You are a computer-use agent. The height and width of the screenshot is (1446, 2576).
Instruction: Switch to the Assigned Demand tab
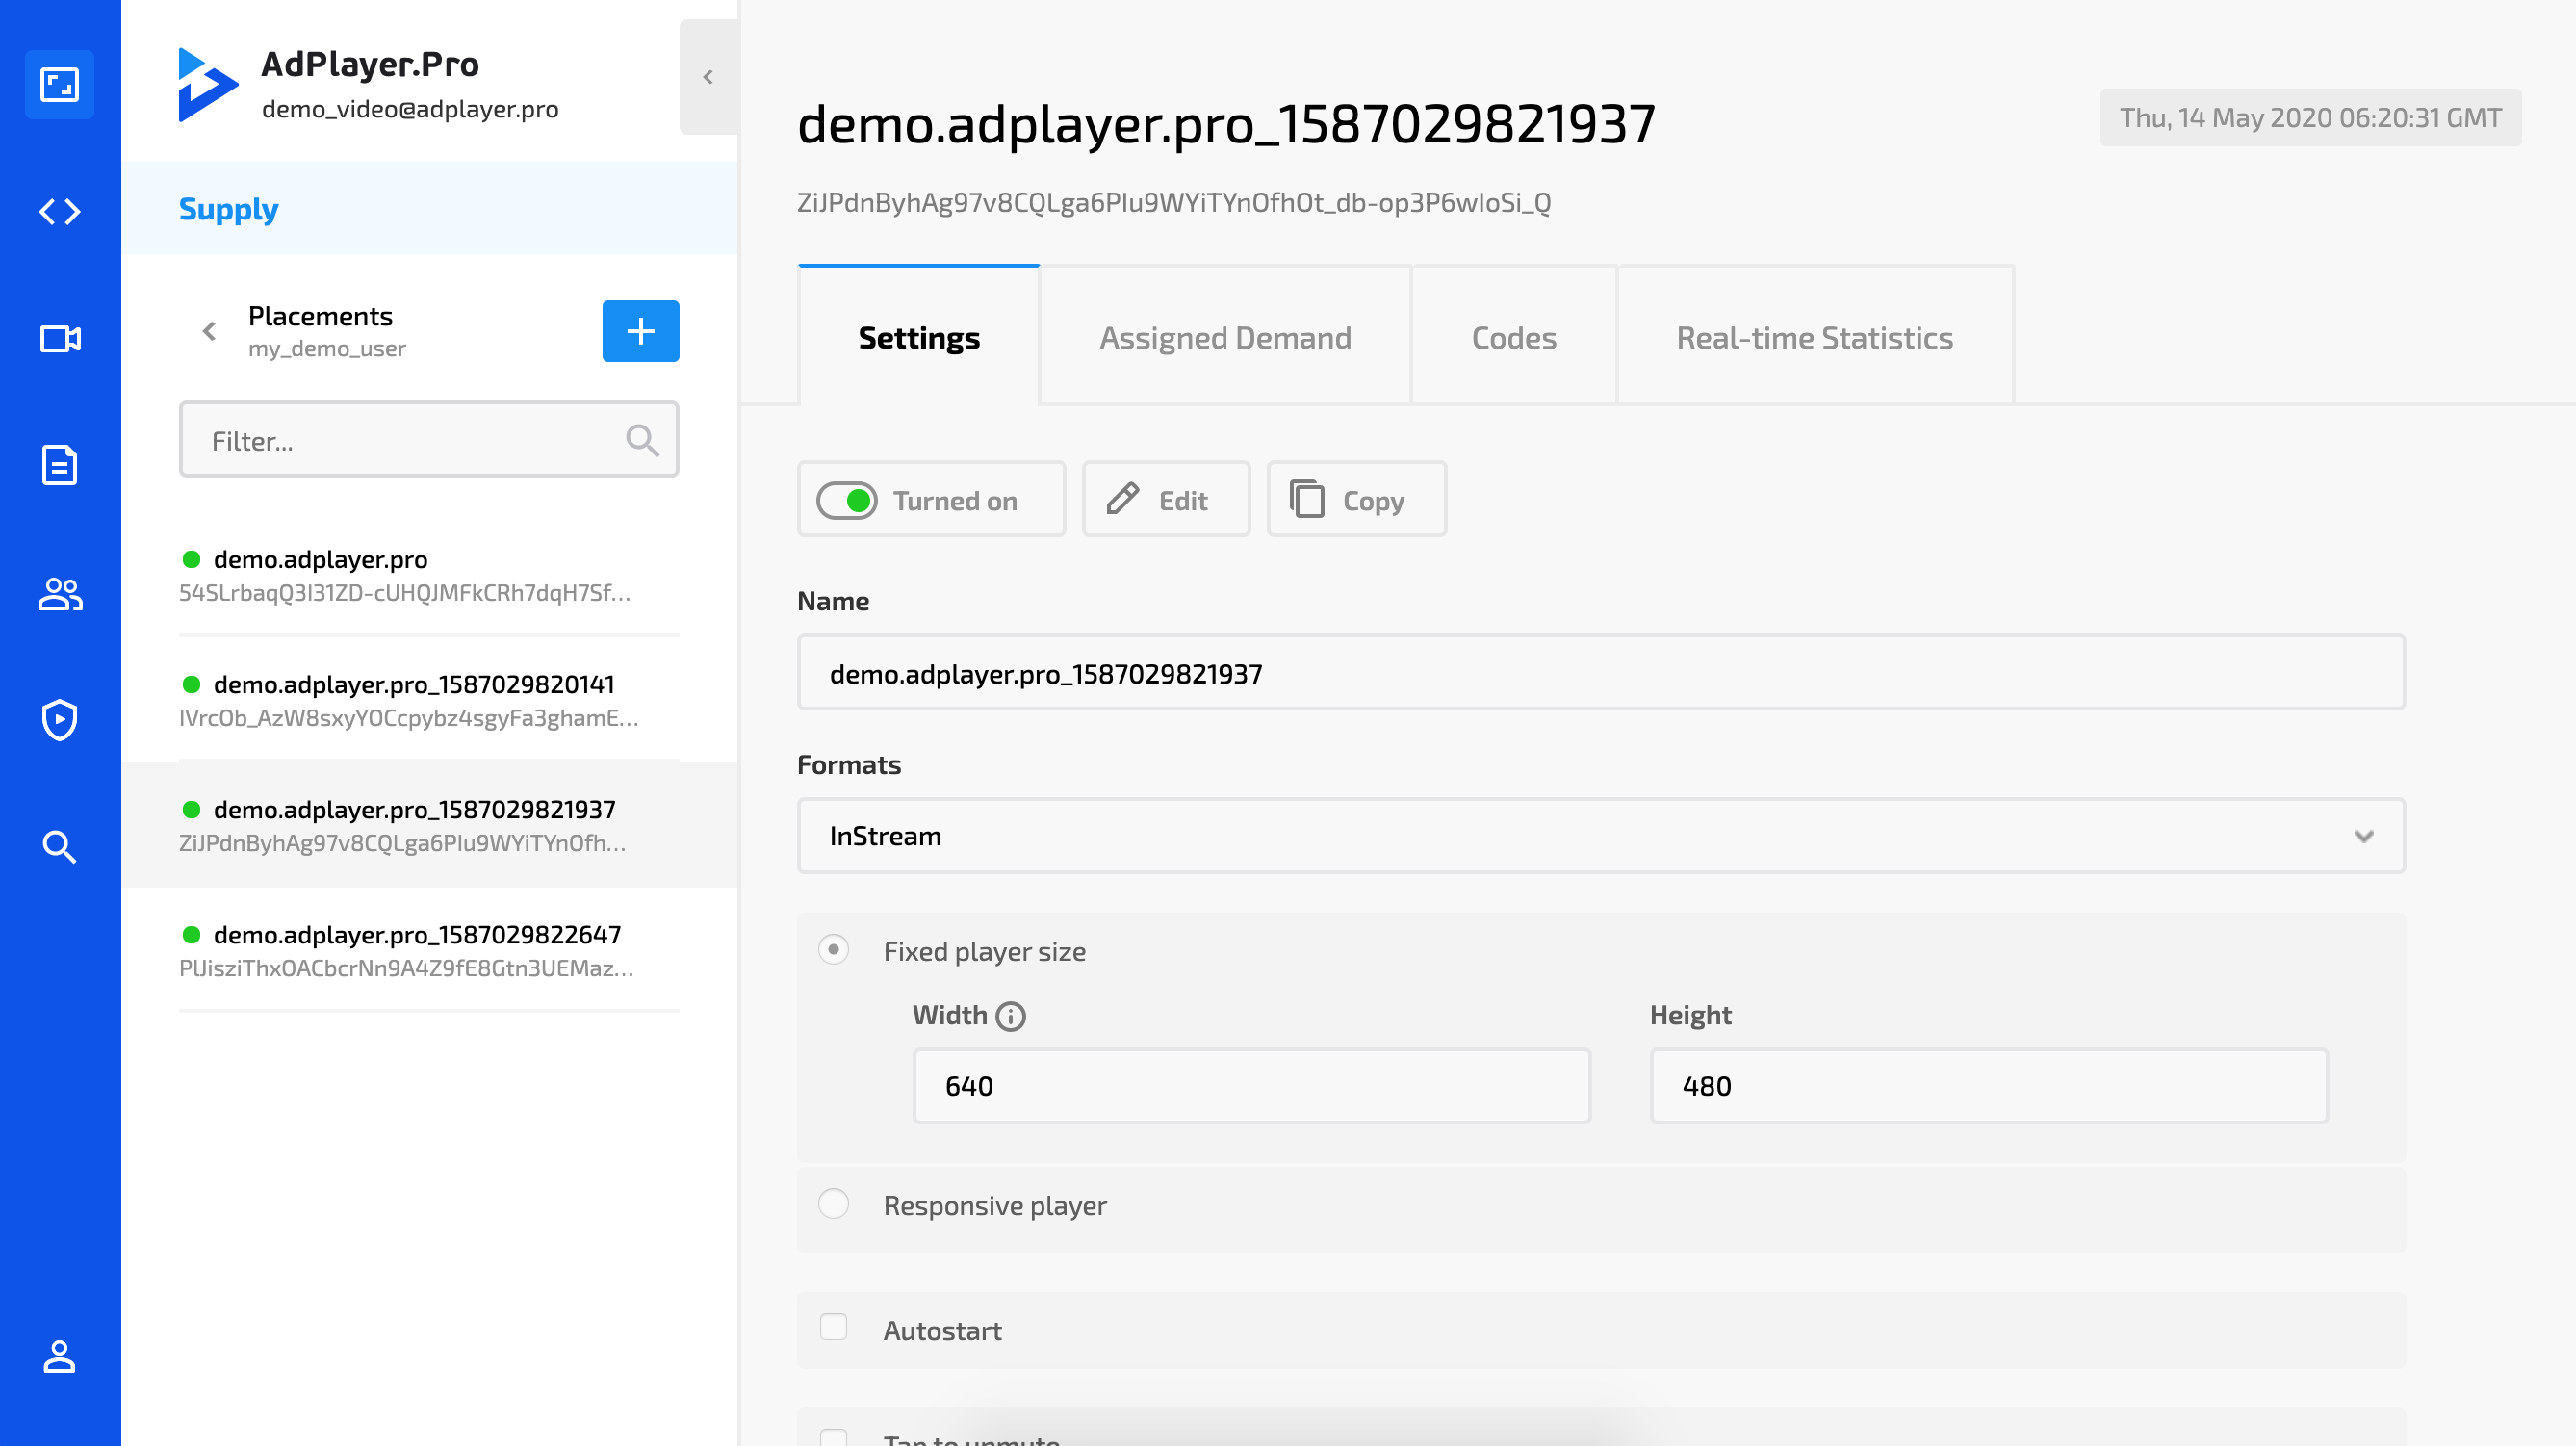click(1225, 337)
